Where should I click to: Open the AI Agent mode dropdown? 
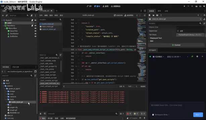[158, 57]
